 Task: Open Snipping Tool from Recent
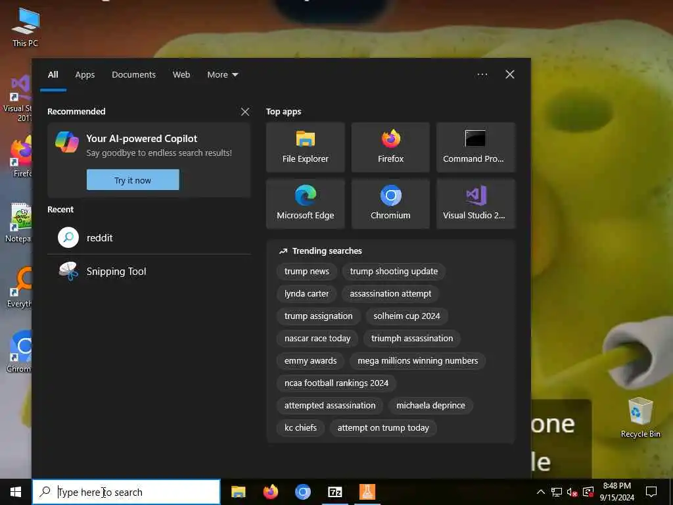point(149,272)
